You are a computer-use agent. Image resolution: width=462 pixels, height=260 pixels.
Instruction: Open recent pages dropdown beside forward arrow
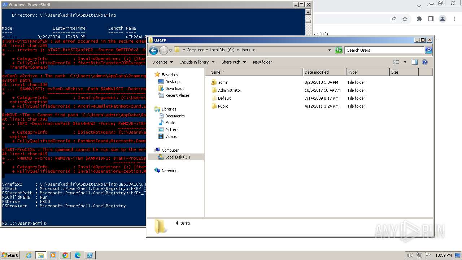pyautogui.click(x=171, y=50)
